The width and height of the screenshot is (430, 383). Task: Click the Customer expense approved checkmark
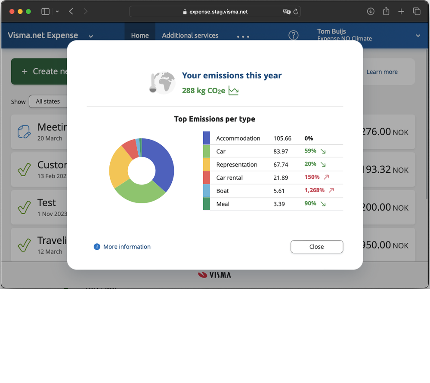point(24,170)
